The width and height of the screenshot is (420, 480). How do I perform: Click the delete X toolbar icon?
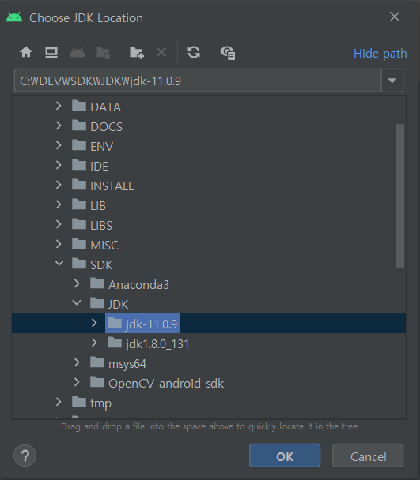tap(161, 52)
